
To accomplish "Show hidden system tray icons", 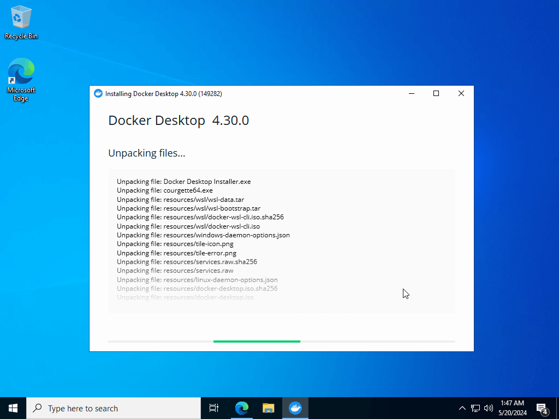I will coord(462,408).
